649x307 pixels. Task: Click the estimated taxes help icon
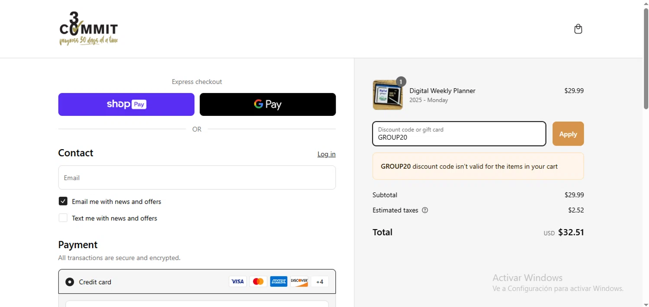click(425, 210)
